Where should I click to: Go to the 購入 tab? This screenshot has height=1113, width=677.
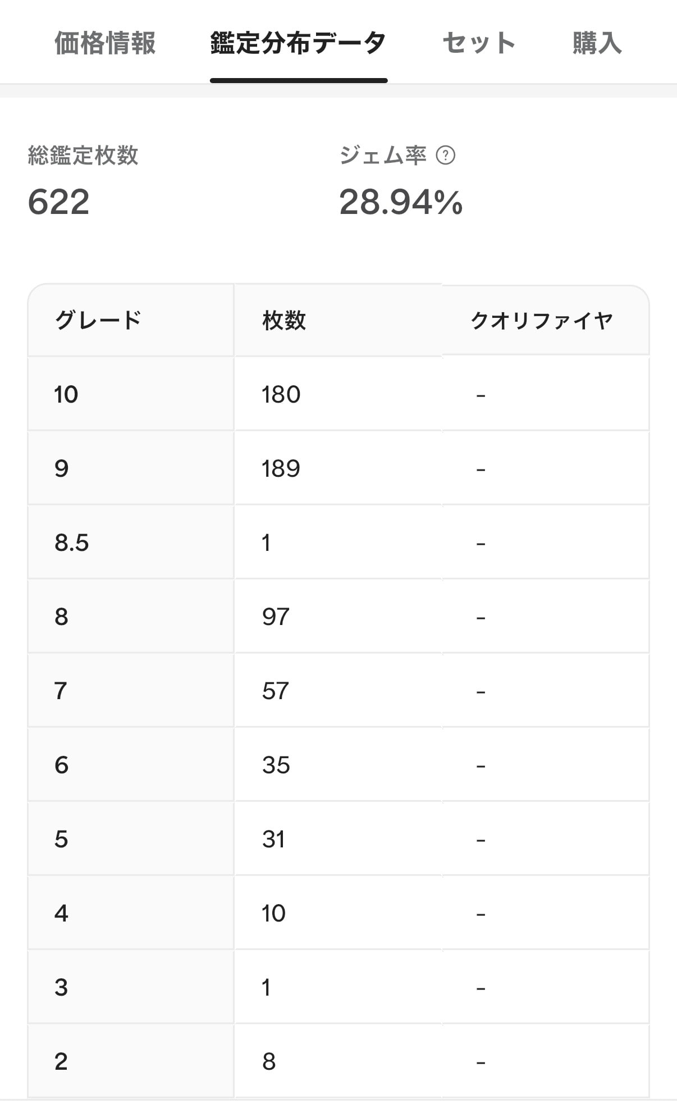pyautogui.click(x=597, y=43)
